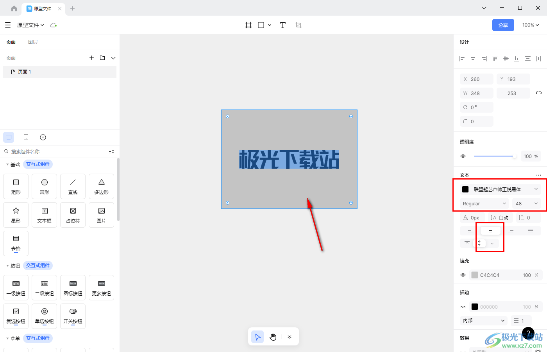This screenshot has height=352, width=547.
Task: Pick the 更多按钮 component
Action: point(102,288)
